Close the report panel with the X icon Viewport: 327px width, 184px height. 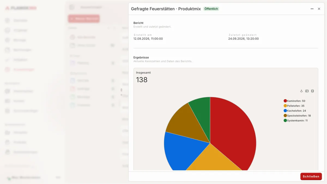319,9
